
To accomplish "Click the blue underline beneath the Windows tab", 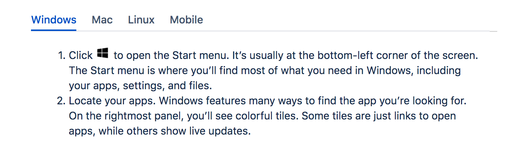I will point(54,30).
